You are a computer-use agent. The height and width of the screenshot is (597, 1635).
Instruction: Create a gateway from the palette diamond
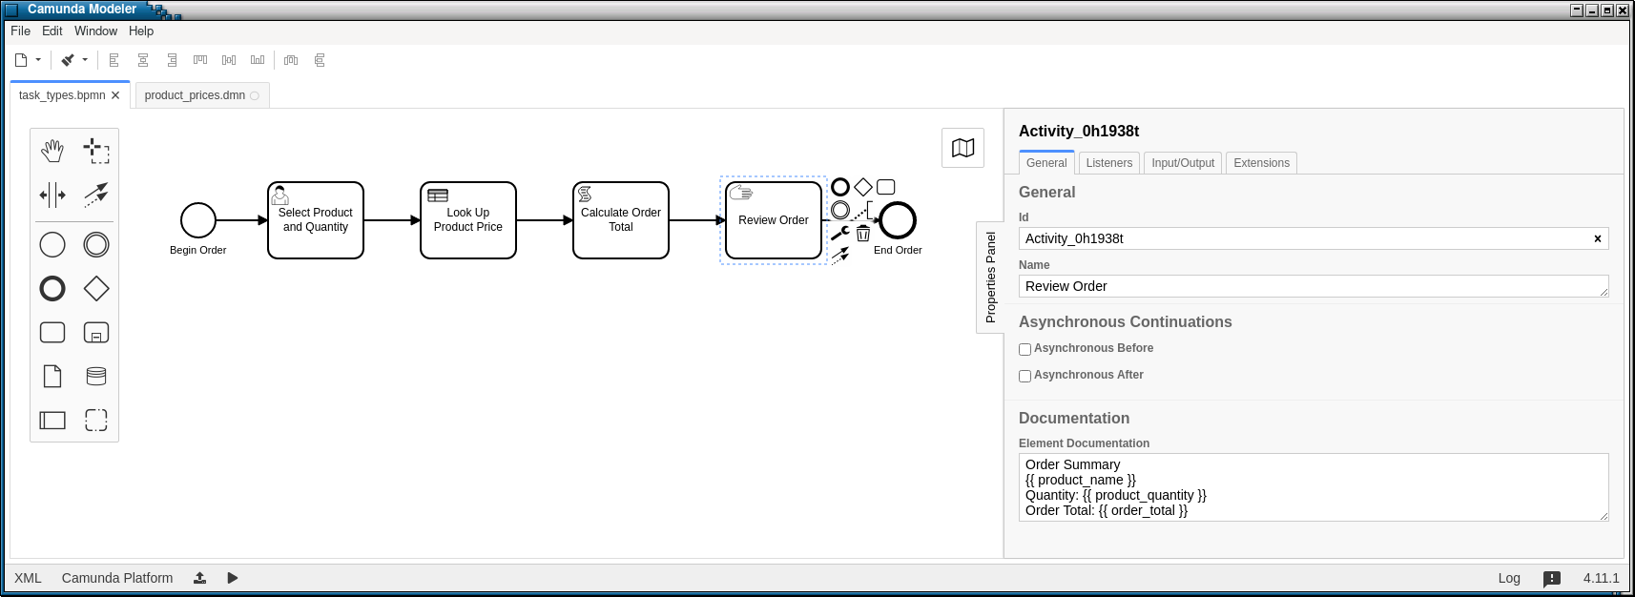(96, 288)
